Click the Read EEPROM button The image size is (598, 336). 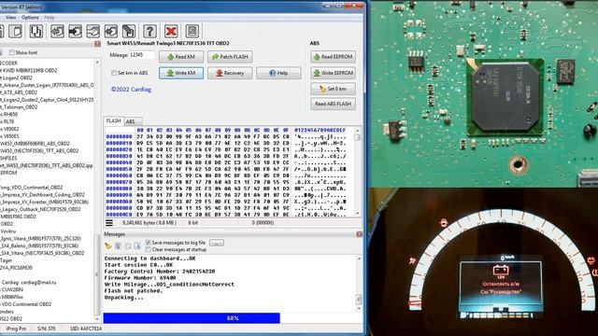pos(333,57)
